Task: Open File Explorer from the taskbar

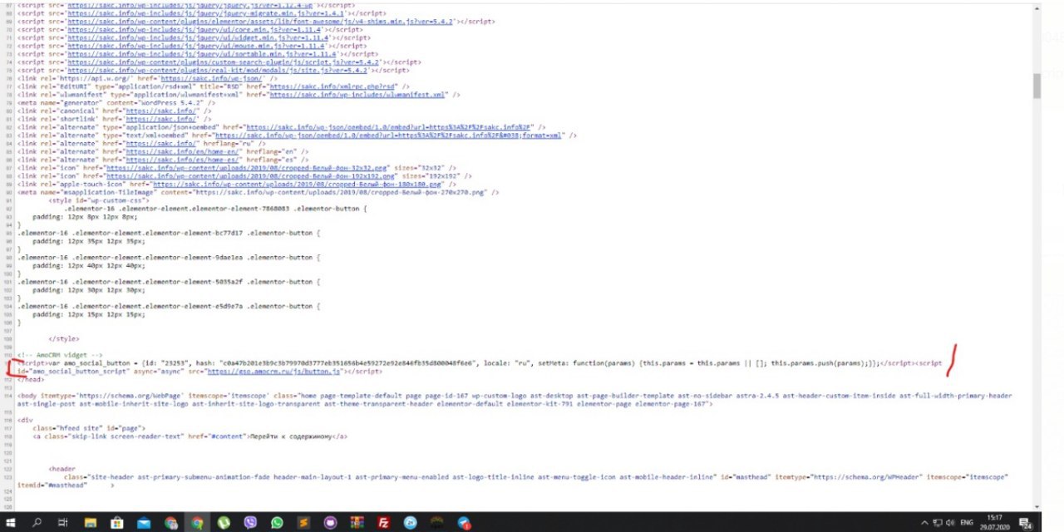Action: [x=91, y=522]
